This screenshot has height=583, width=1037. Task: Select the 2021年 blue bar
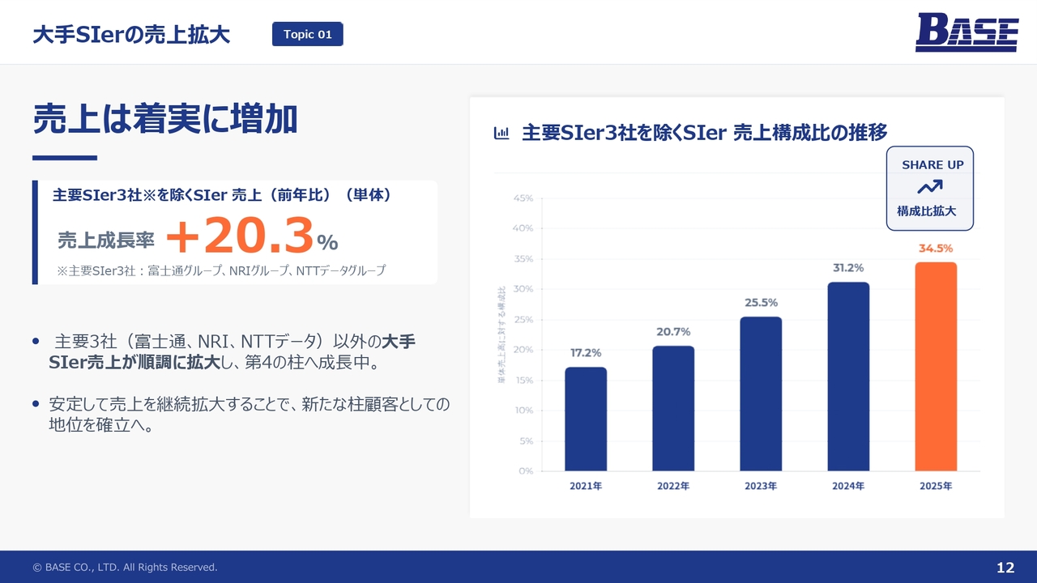(x=586, y=419)
